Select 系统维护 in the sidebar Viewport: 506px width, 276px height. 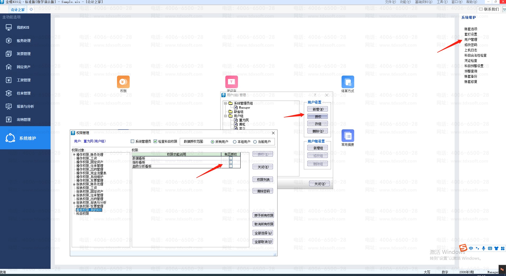pyautogui.click(x=25, y=138)
